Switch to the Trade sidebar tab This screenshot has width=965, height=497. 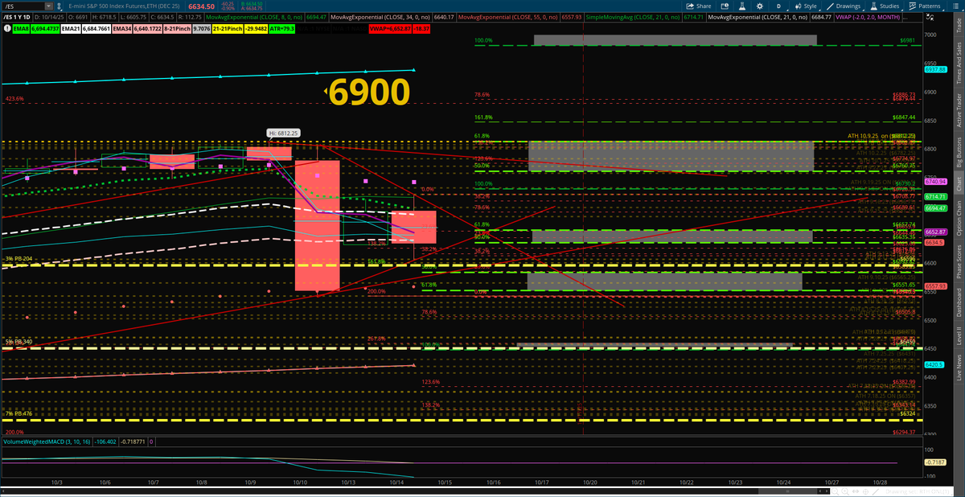[958, 24]
